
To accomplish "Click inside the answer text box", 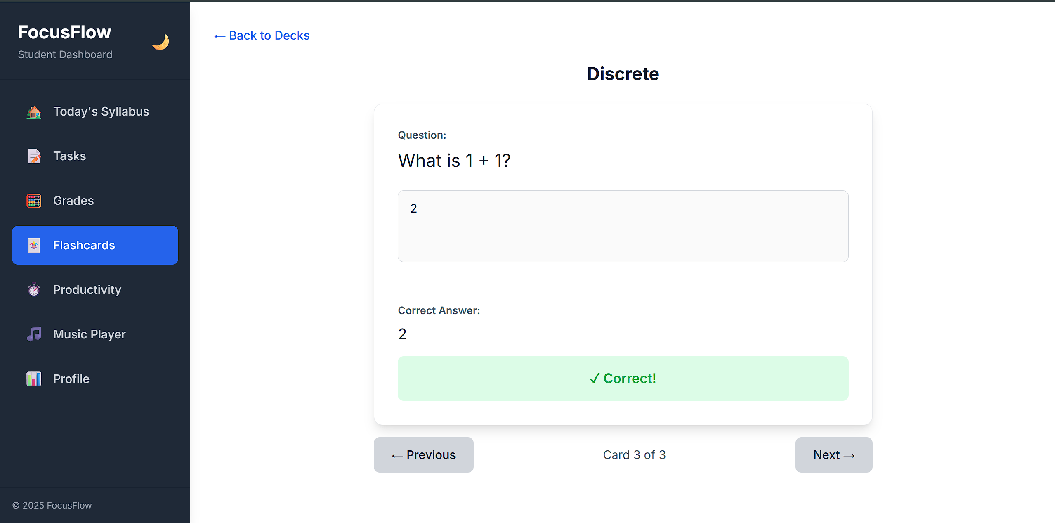I will click(623, 226).
